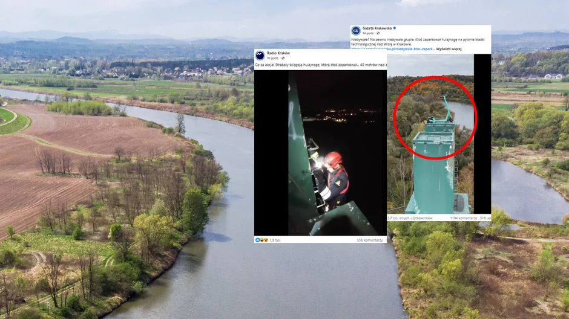Click the 14 godz. post timestamp

pyautogui.click(x=368, y=33)
